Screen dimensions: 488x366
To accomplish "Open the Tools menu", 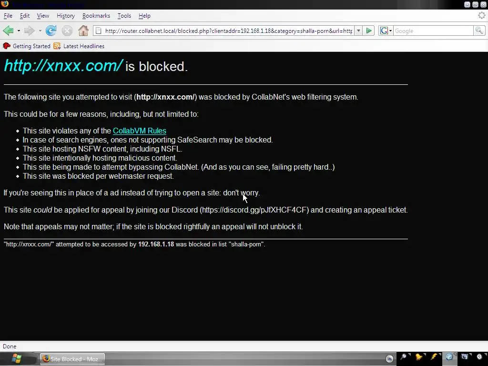I will [x=124, y=16].
